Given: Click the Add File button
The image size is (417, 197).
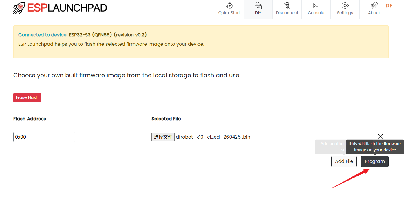Looking at the screenshot, I should (344, 161).
